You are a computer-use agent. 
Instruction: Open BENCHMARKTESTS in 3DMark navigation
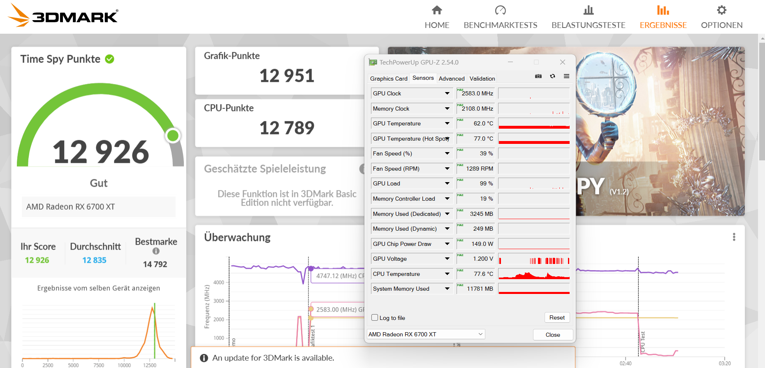[x=501, y=25]
